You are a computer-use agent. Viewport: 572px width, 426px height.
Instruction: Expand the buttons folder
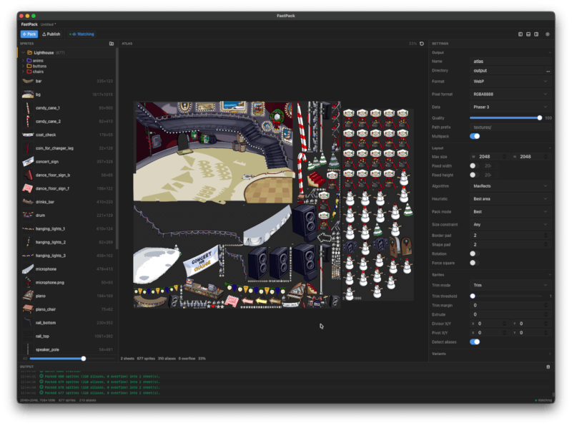24,66
